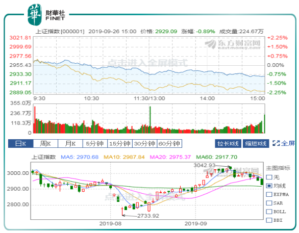
Task: Click the 2889.05 price axis label
Action: click(x=20, y=93)
